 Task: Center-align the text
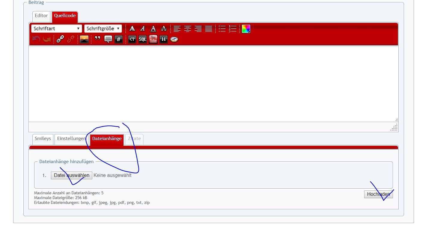pos(188,29)
